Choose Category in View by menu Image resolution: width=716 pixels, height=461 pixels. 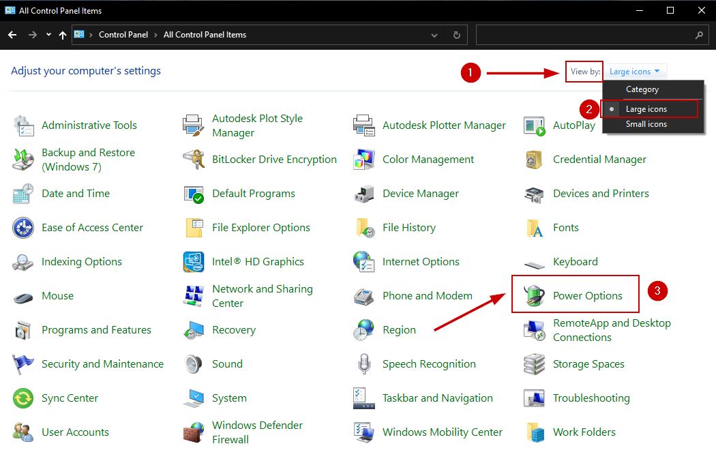pos(642,89)
